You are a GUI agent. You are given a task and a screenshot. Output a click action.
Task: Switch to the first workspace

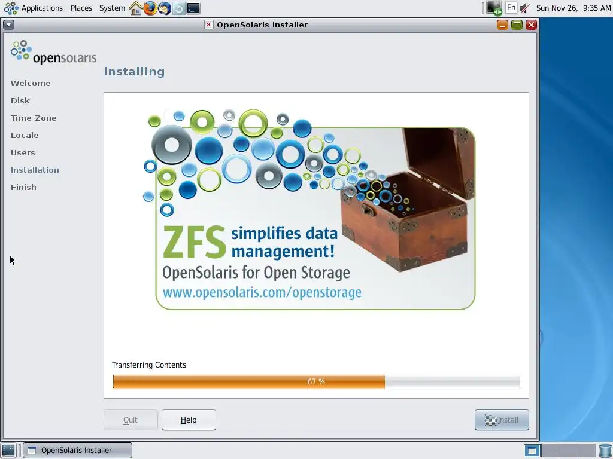point(532,451)
